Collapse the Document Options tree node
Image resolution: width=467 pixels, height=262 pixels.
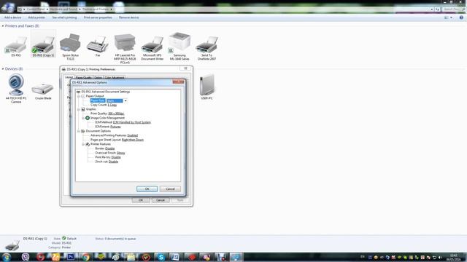[x=79, y=131]
